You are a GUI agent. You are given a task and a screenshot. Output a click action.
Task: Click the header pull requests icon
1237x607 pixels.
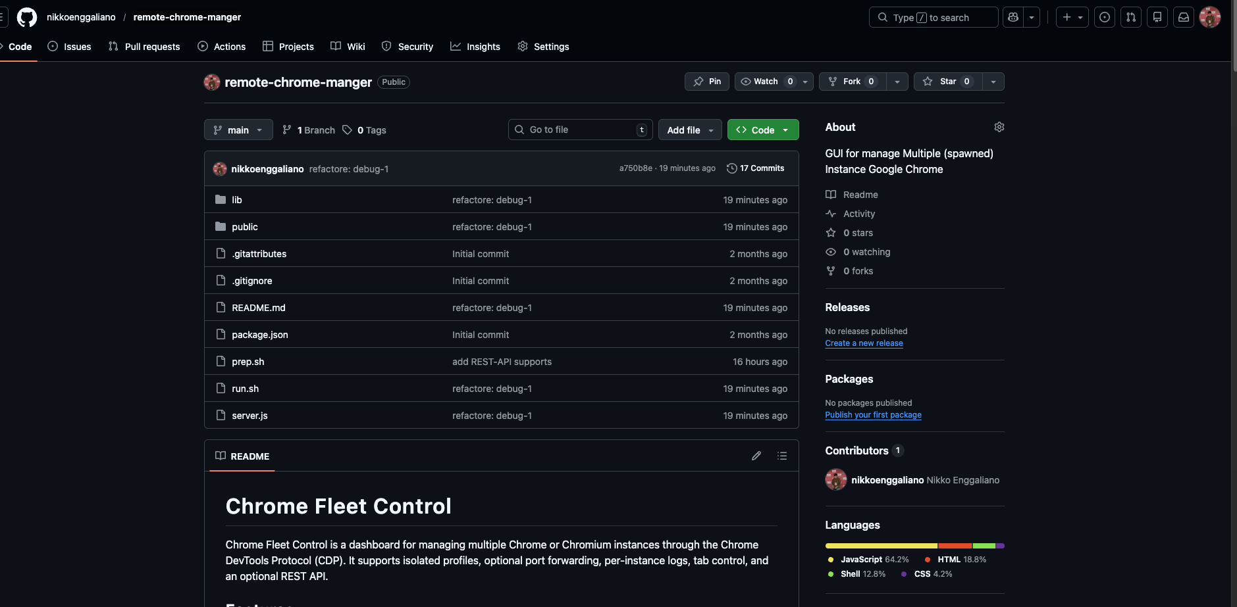pyautogui.click(x=1130, y=17)
